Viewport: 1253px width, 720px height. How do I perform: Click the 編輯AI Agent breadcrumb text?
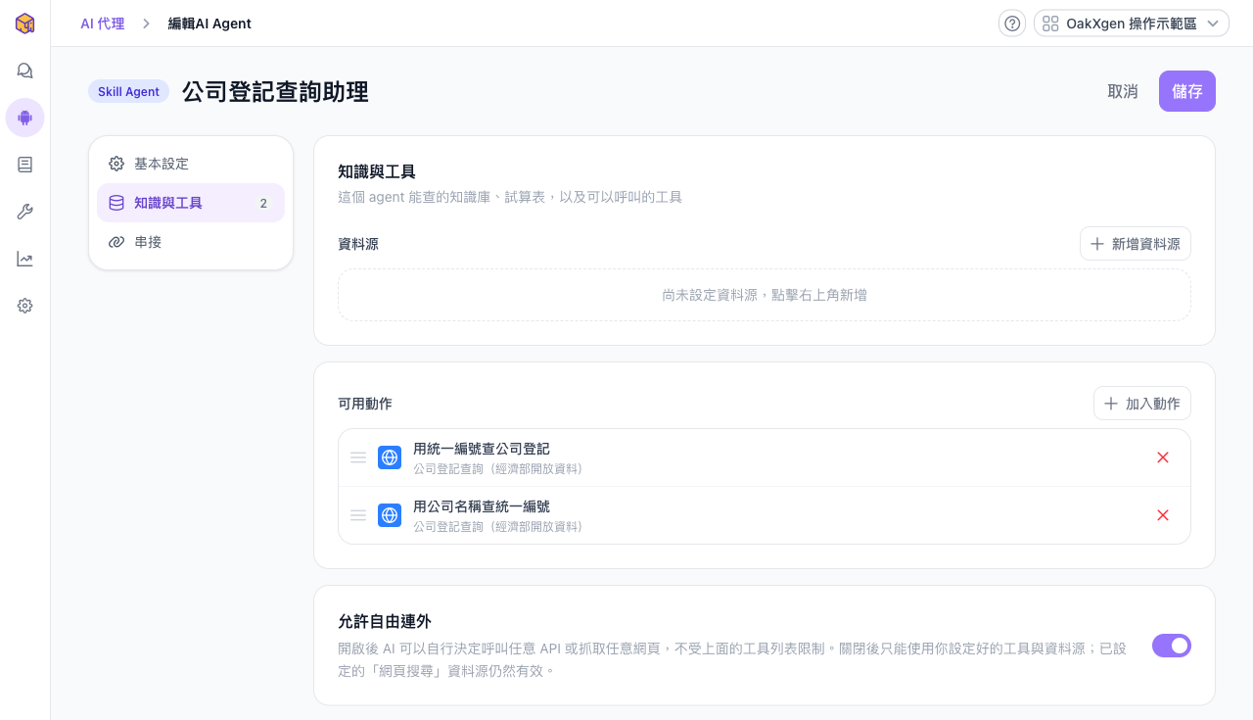(209, 24)
